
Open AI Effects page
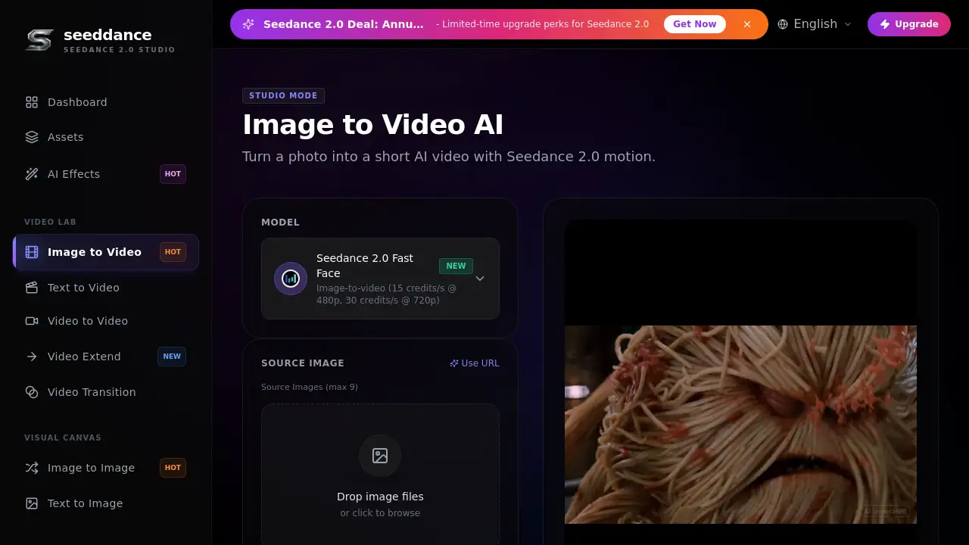pyautogui.click(x=106, y=174)
